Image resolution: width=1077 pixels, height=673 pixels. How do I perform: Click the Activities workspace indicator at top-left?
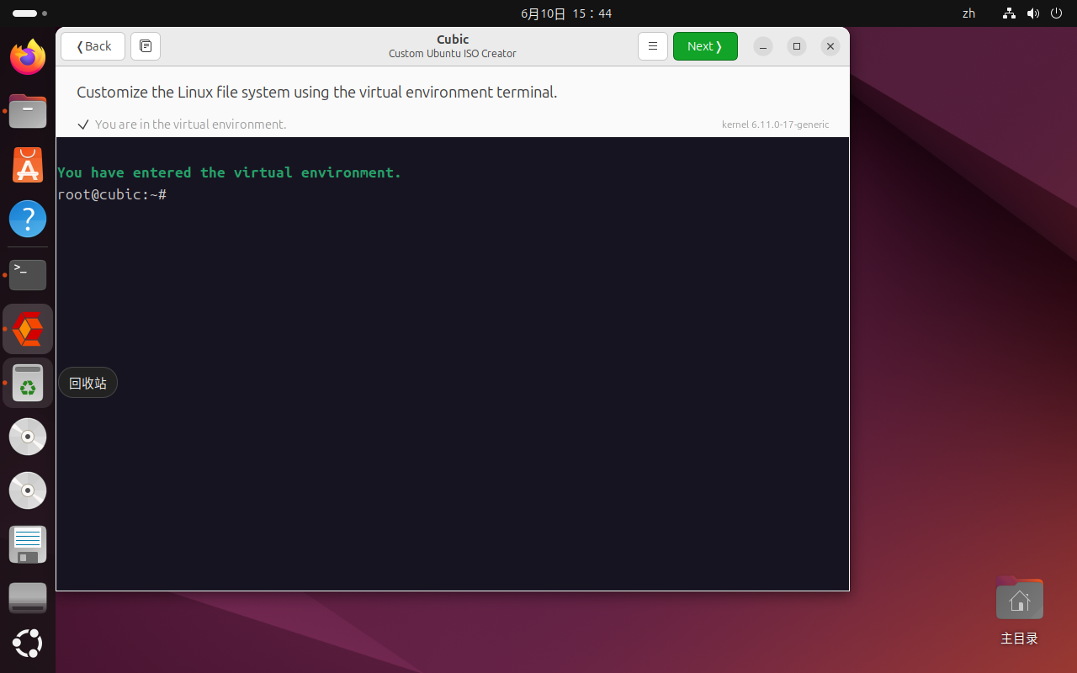pyautogui.click(x=29, y=13)
